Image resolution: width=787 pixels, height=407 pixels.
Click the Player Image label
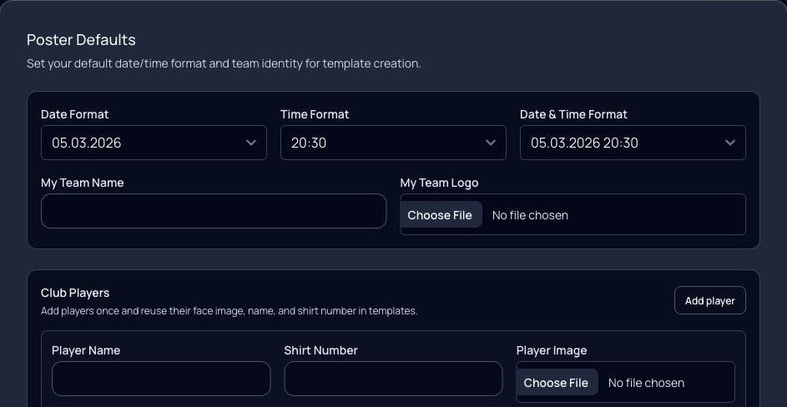551,350
